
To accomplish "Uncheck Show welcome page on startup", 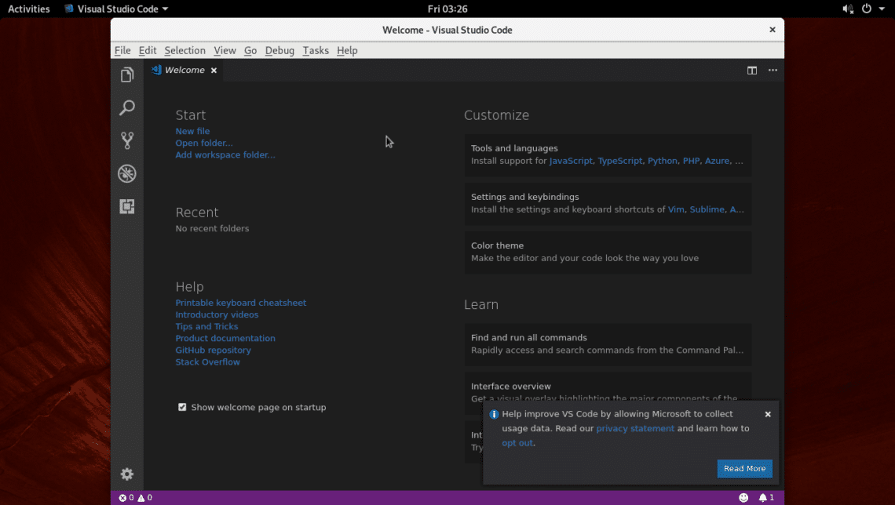I will (182, 407).
